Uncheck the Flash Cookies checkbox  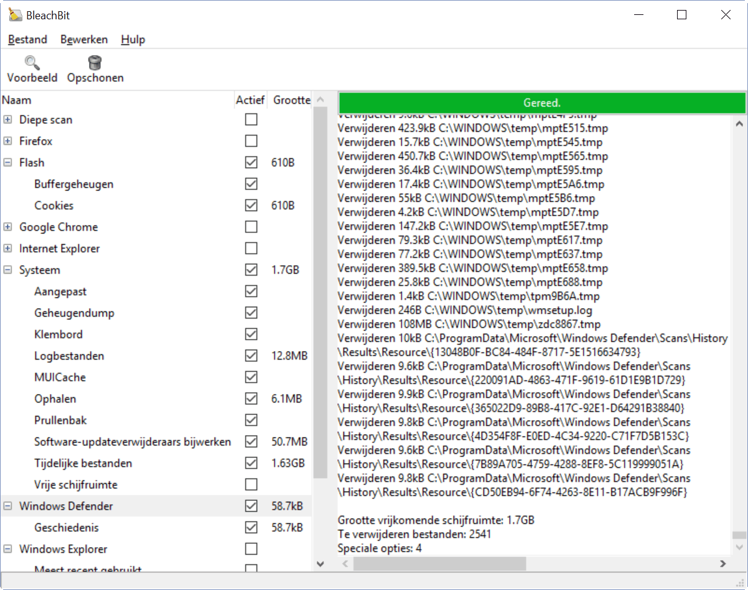[251, 205]
